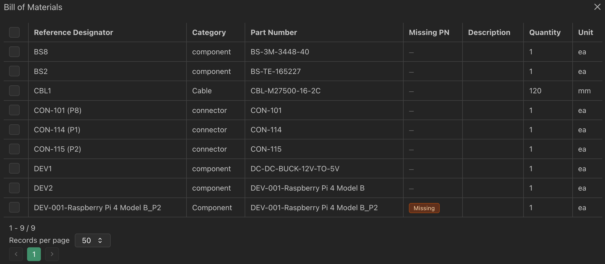The image size is (605, 264).
Task: Select the CBL-M27500-16-2C part number cell
Action: tap(286, 91)
